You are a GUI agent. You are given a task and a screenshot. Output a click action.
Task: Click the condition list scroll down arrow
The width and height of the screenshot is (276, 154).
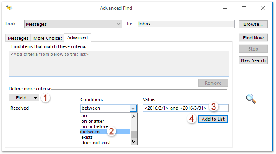pyautogui.click(x=133, y=142)
